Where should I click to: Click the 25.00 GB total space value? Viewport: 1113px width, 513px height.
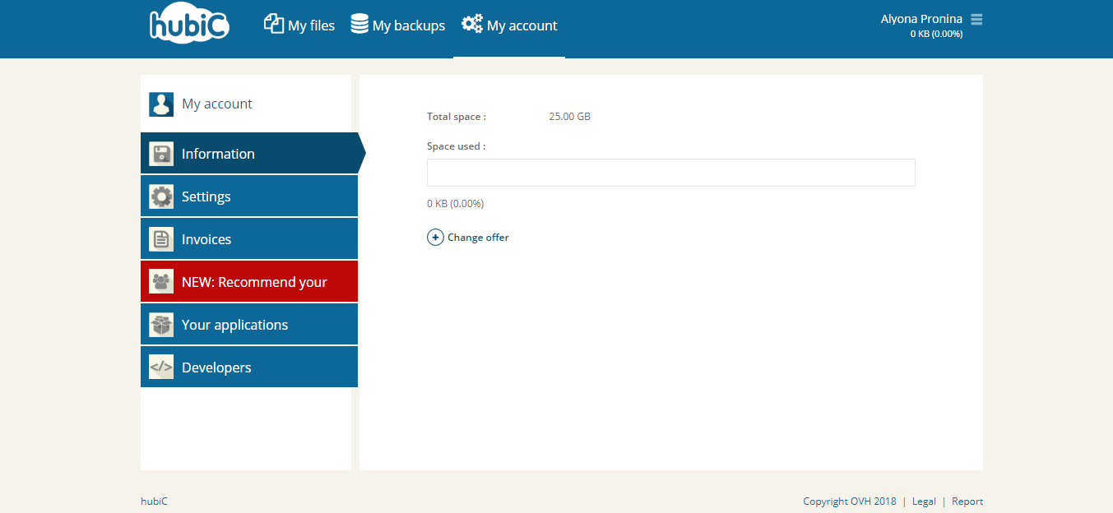[569, 117]
